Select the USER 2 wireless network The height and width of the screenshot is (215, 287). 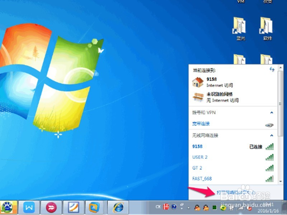tap(233, 157)
